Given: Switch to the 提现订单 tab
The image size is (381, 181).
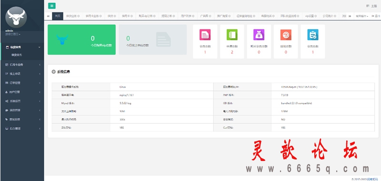Looking at the screenshot, I should (168, 16).
